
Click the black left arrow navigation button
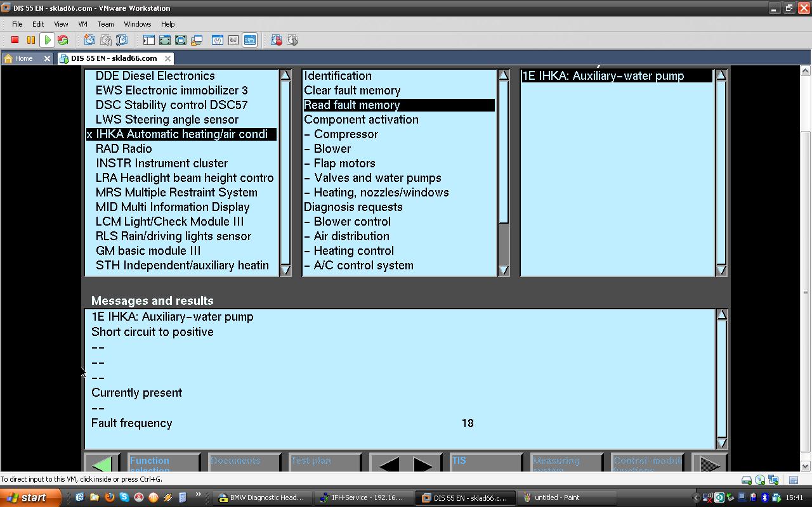pos(388,465)
